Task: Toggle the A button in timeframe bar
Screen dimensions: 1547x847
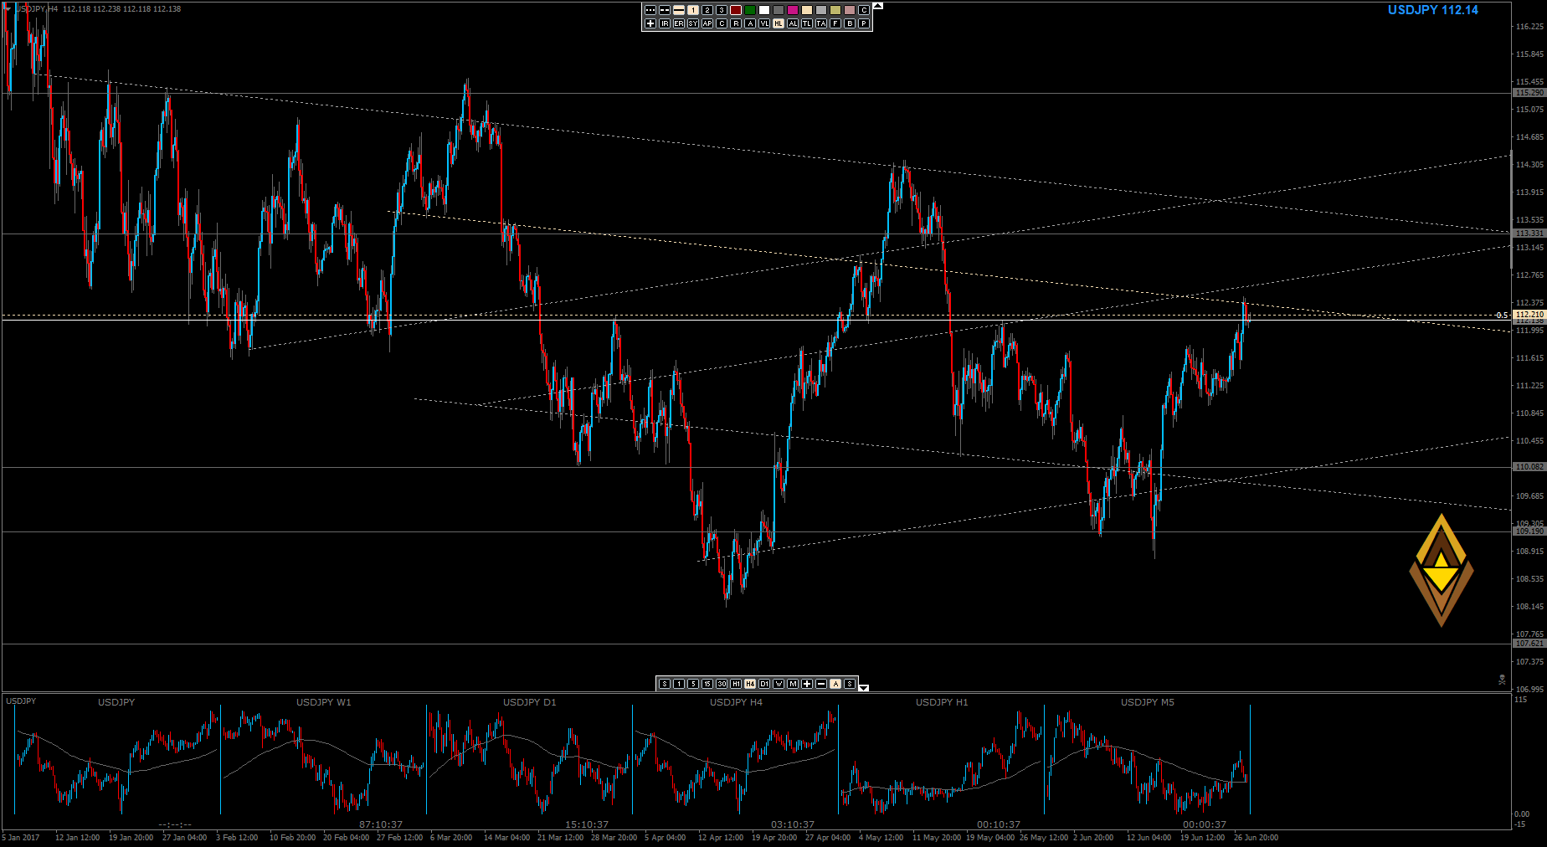Action: [x=835, y=684]
